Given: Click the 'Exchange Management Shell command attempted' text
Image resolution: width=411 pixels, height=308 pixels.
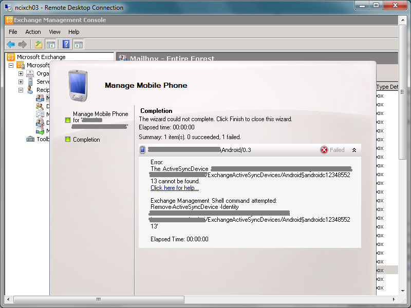Looking at the screenshot, I should coord(214,201).
